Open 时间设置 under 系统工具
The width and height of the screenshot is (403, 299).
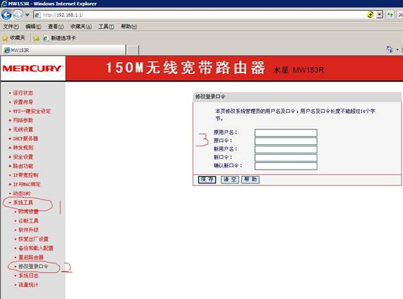(28, 211)
